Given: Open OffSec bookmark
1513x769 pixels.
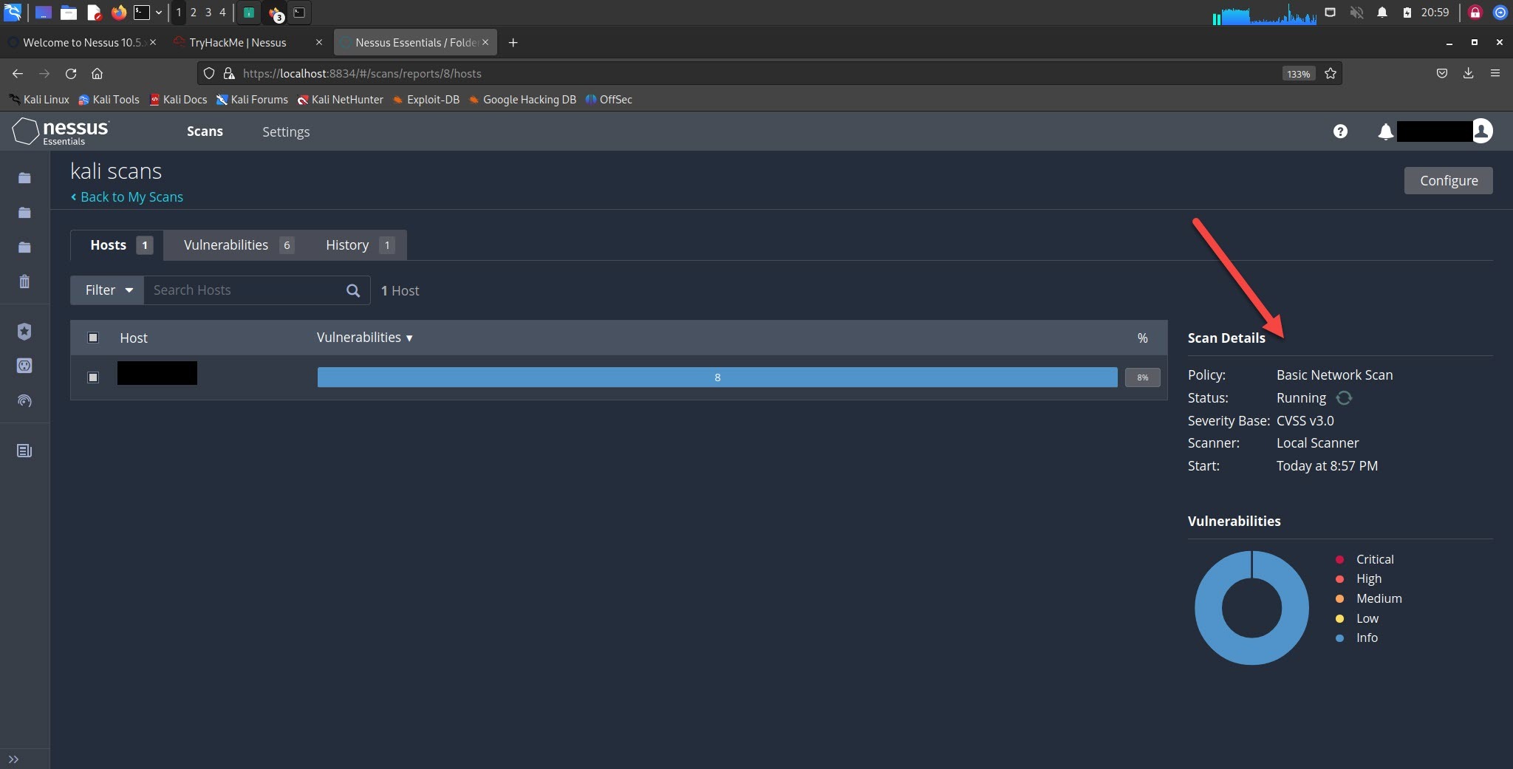Looking at the screenshot, I should pos(609,100).
